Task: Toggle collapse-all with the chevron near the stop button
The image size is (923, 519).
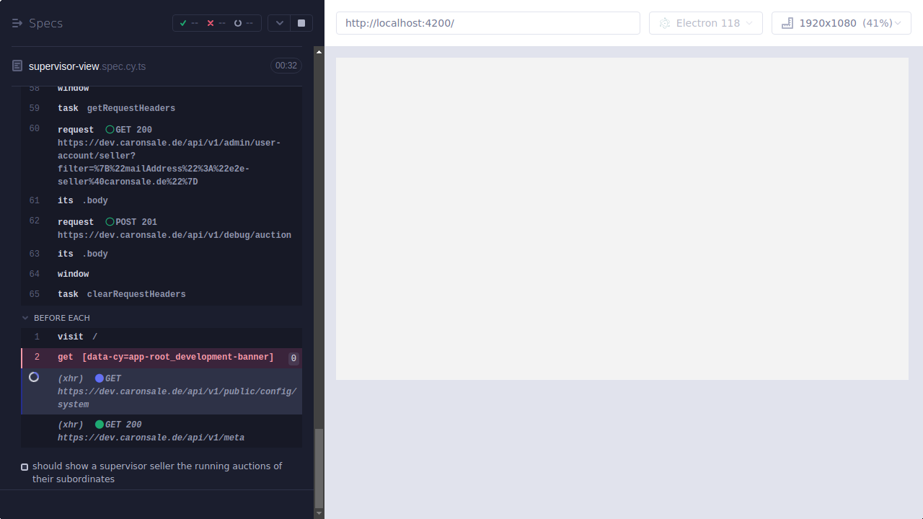Action: click(279, 22)
